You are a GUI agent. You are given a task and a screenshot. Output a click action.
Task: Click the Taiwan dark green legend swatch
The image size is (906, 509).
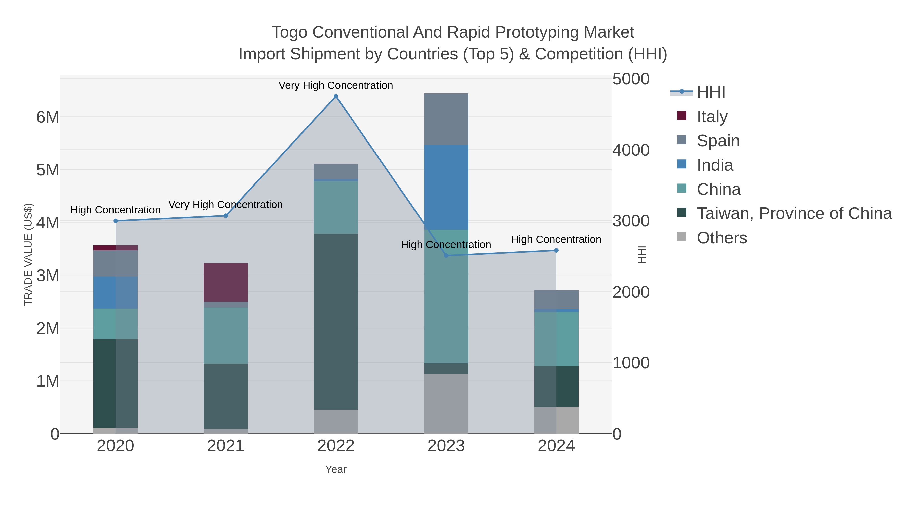(682, 212)
